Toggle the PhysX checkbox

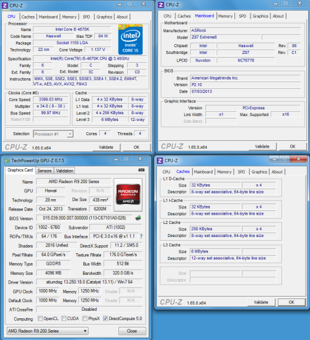tap(85, 318)
